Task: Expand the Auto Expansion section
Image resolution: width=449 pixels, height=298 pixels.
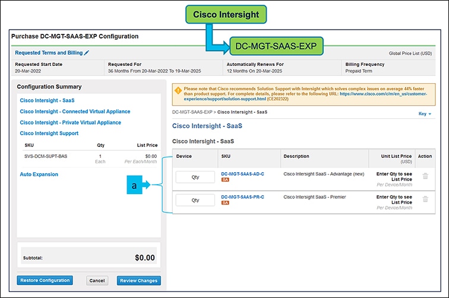Action: [x=39, y=175]
